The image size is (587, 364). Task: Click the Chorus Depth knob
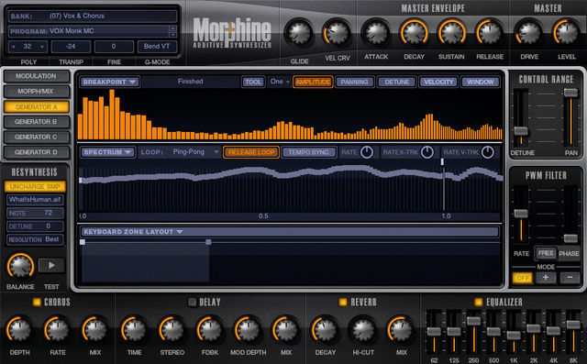point(19,329)
